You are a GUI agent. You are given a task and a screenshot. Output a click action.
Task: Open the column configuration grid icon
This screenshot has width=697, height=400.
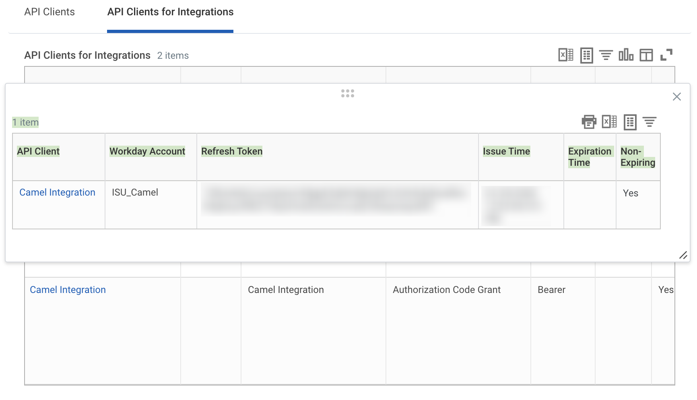(x=646, y=55)
